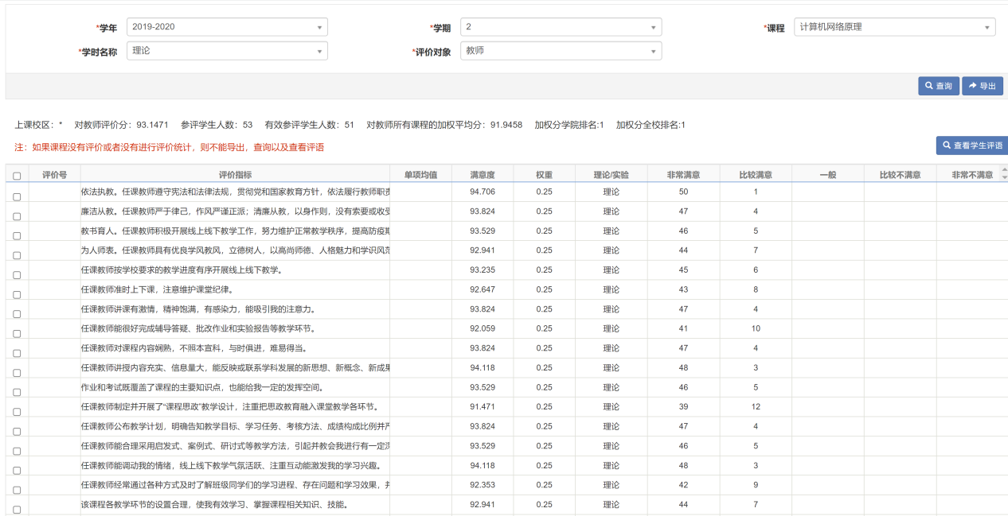Click the red 注 warning note text
Image resolution: width=1008 pixels, height=516 pixels.
[x=169, y=147]
